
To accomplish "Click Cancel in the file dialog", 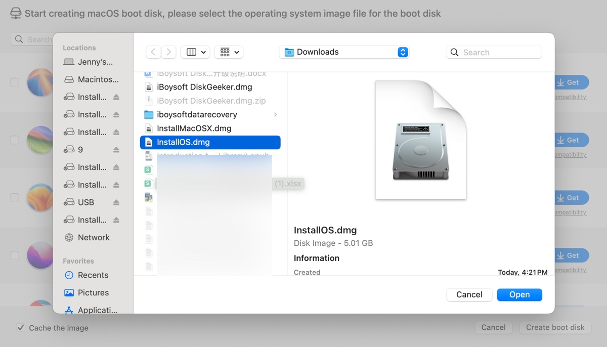I will click(x=469, y=295).
